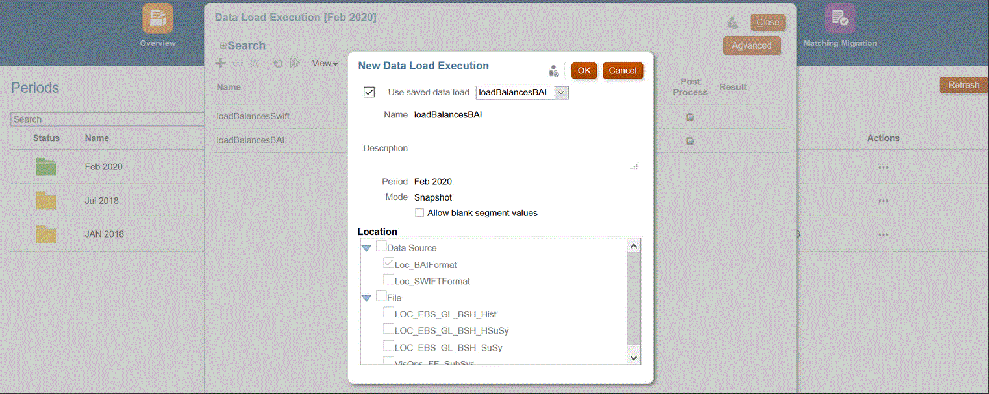Open the Overview card icon
The width and height of the screenshot is (989, 394).
tap(158, 19)
